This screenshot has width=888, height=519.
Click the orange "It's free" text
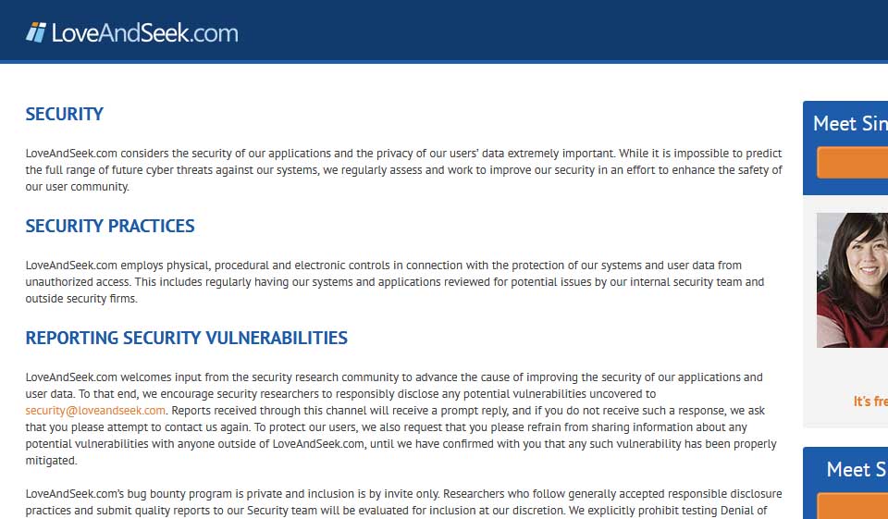click(869, 402)
